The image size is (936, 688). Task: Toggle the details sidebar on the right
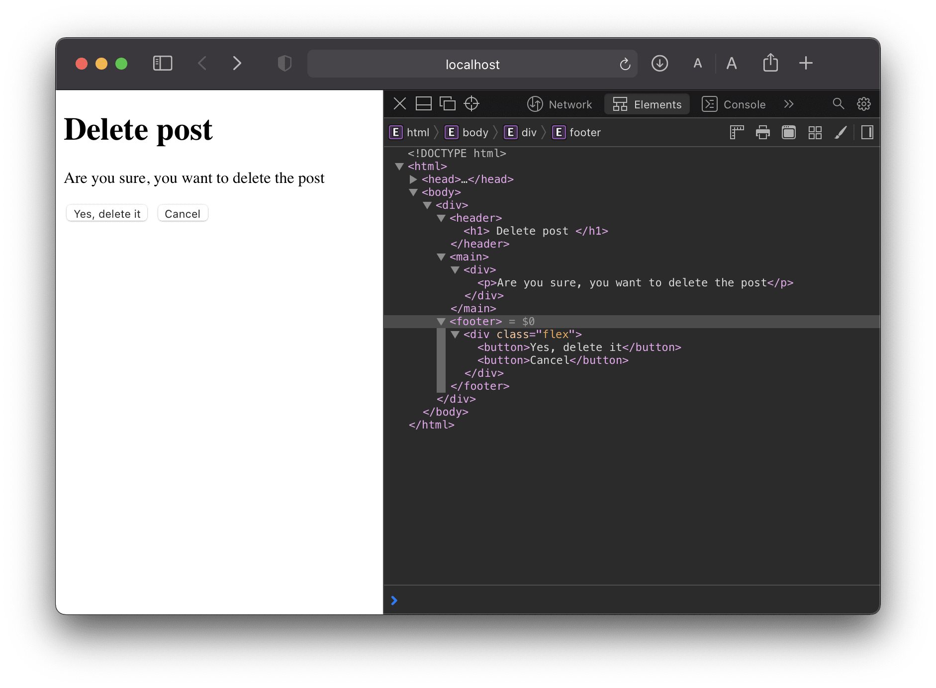point(867,133)
